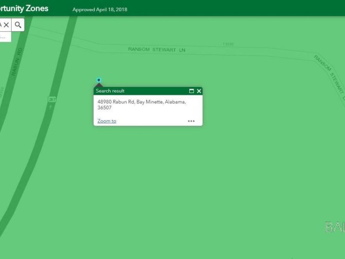
Task: Click the Approved April 18, 2018 subtitle
Action: pos(100,10)
